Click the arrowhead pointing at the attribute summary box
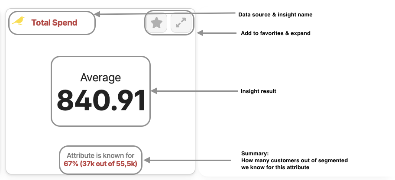 tap(147, 160)
